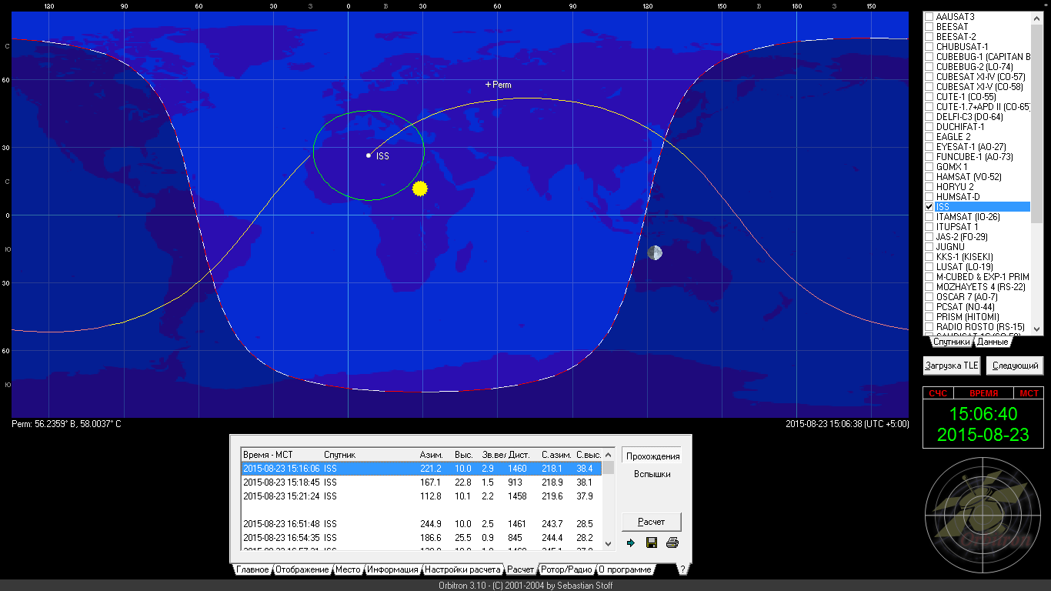Click the yellow Sun icon on map
1051x591 pixels.
click(x=419, y=188)
